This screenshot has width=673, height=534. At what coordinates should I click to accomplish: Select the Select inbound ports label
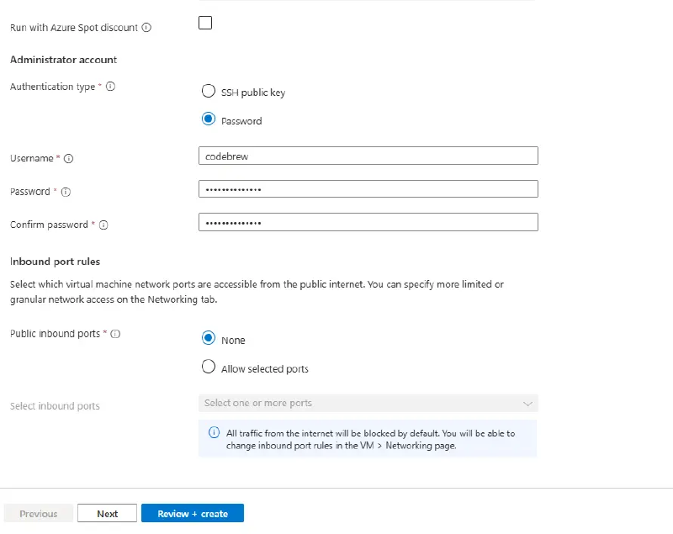(x=55, y=405)
